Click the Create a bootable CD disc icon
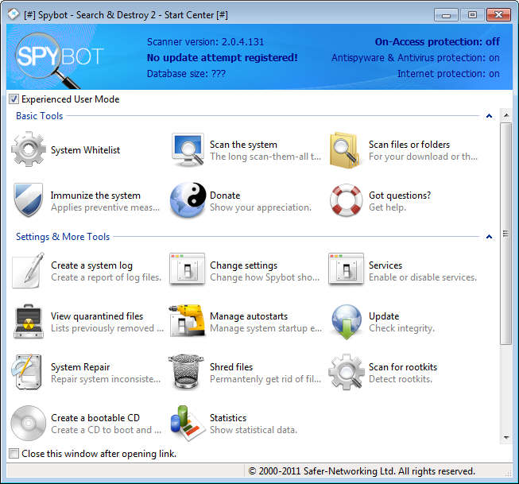Screen dimensions: 519x484 click(x=29, y=423)
